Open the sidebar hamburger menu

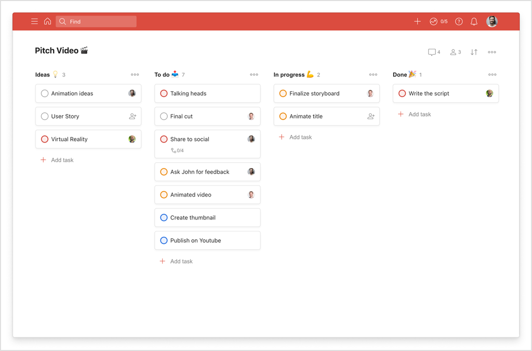tap(34, 21)
